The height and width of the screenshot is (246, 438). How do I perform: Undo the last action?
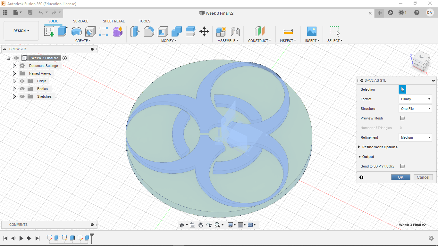click(x=40, y=12)
